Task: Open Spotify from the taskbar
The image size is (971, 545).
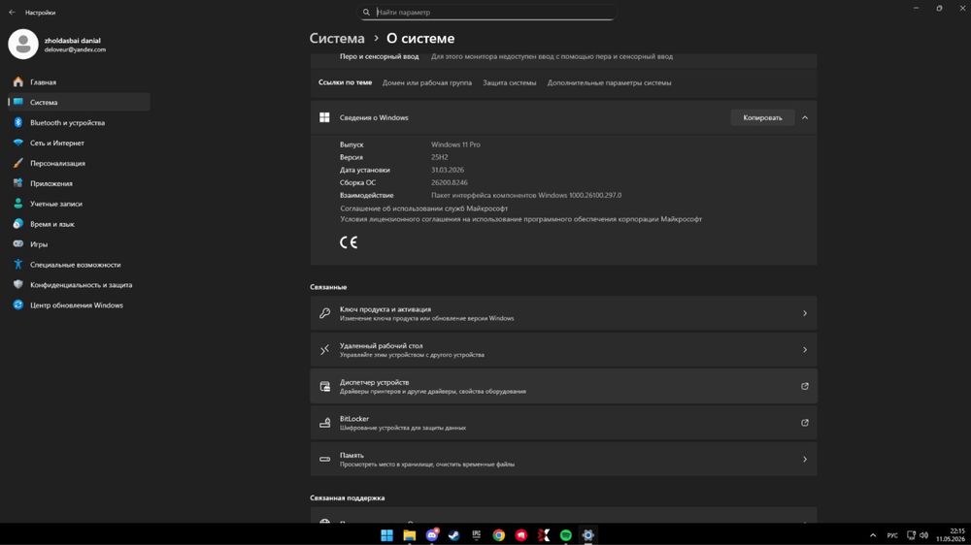Action: pos(565,535)
